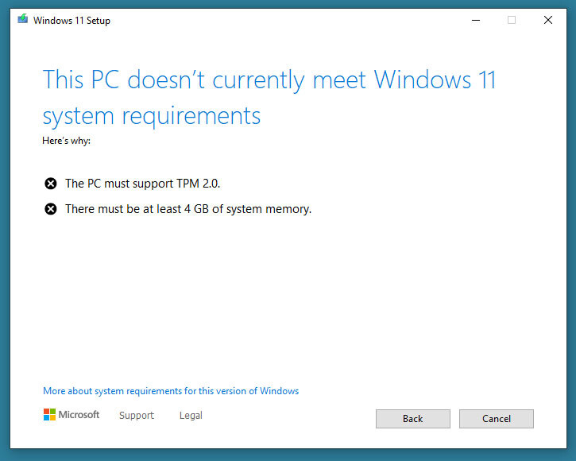The image size is (576, 461).
Task: Open More about system requirements link
Action: click(171, 391)
